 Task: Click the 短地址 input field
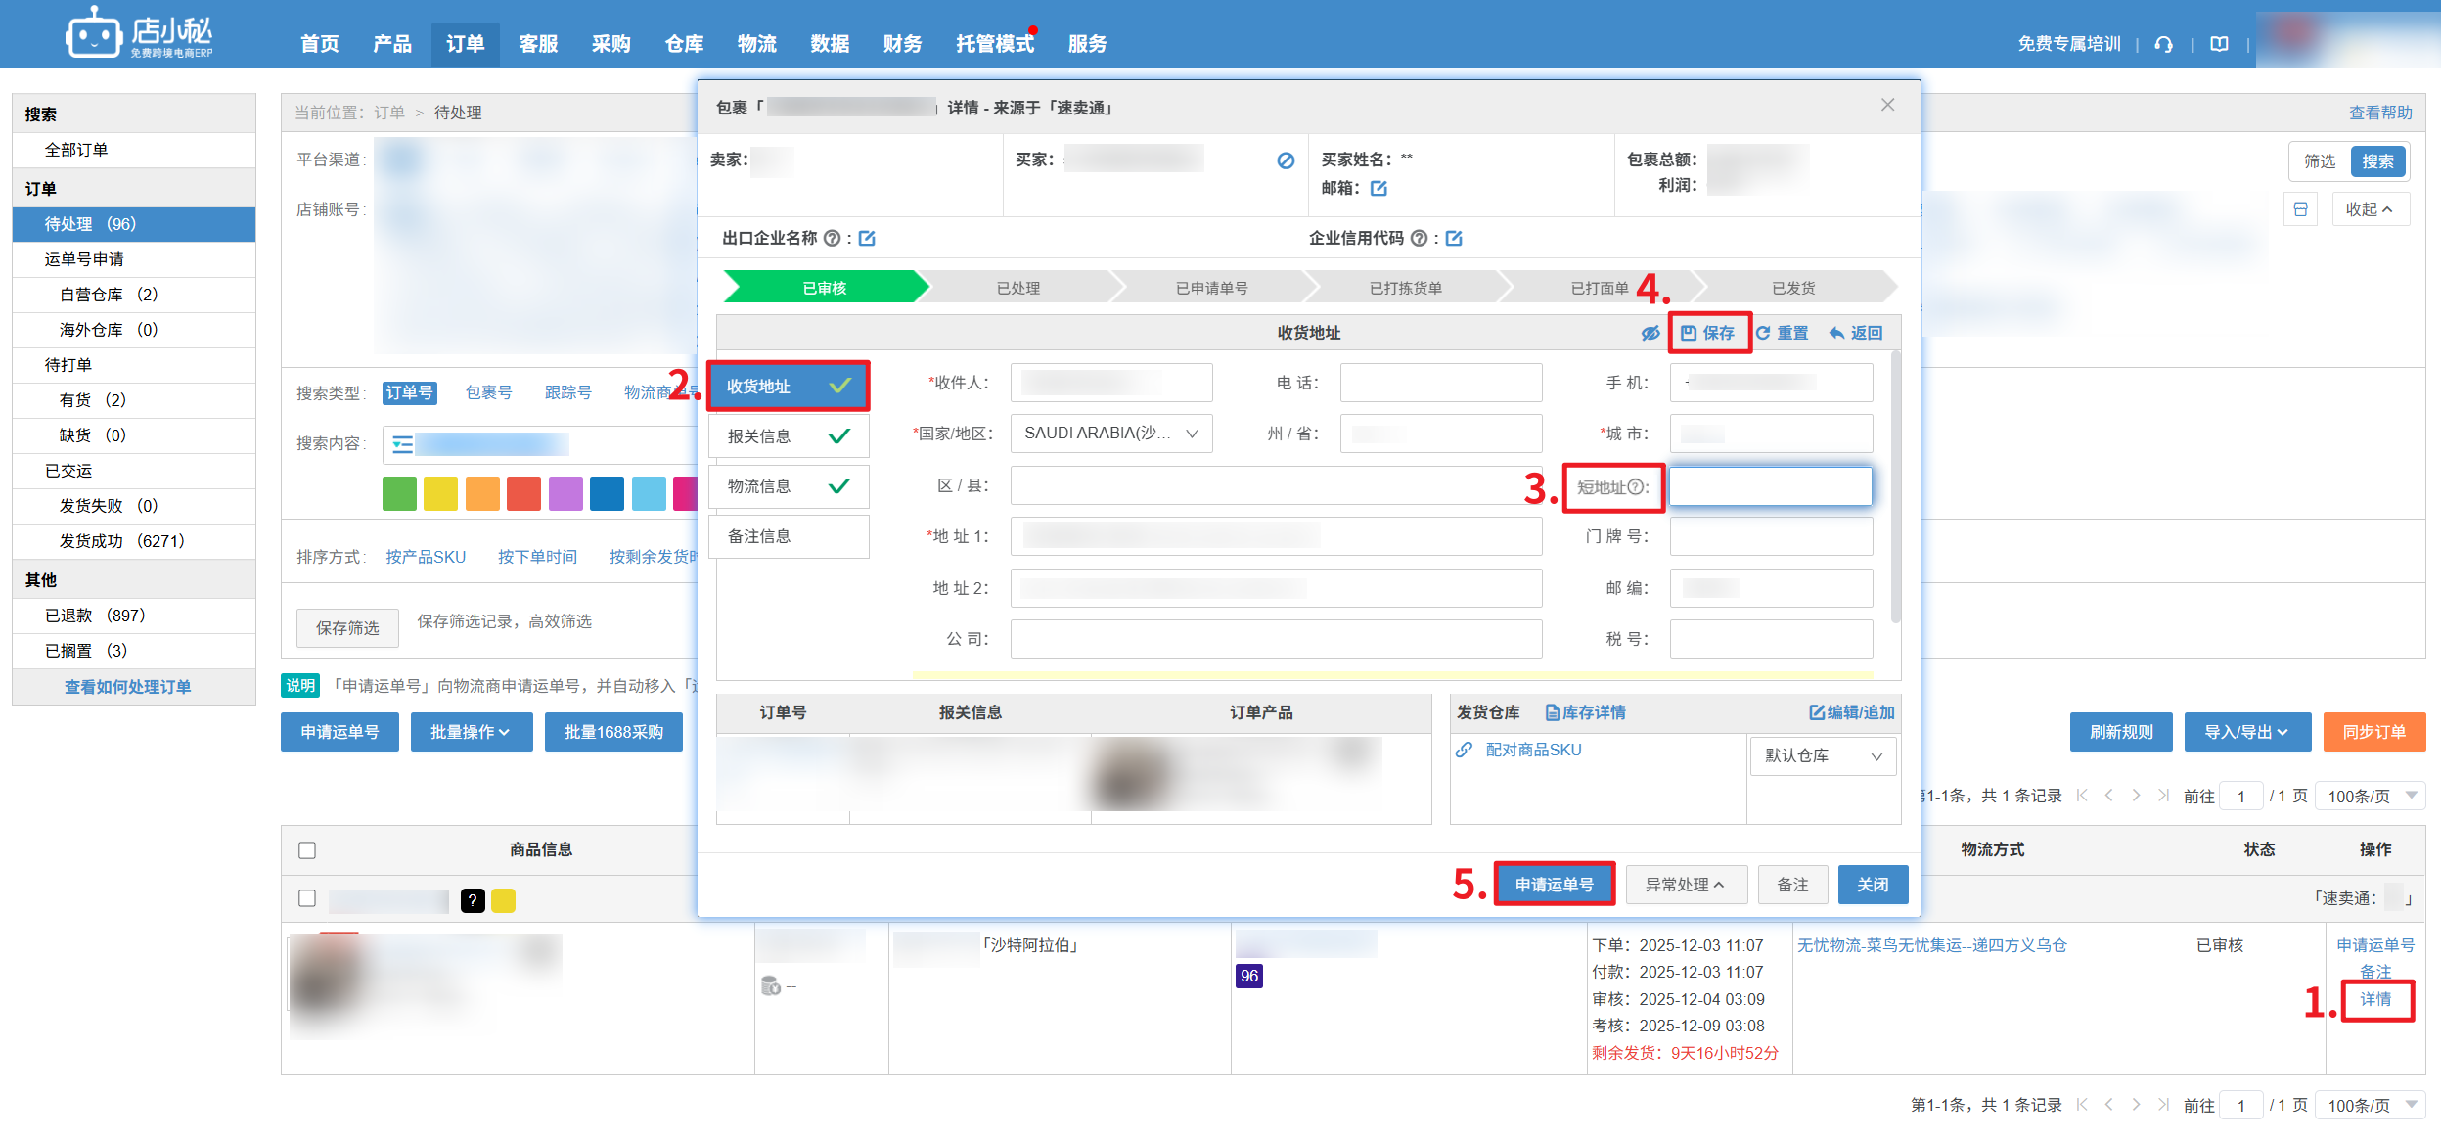[1770, 487]
